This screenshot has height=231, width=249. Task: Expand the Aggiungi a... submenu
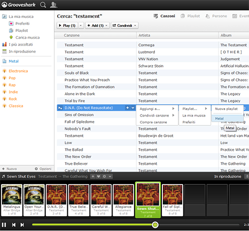point(157,109)
